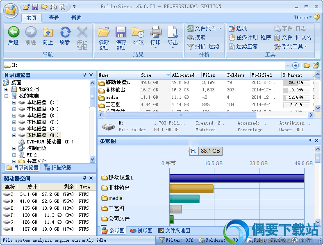Pin the 驱动器空间 panel
This screenshot has height=245, width=323.
[x=84, y=178]
